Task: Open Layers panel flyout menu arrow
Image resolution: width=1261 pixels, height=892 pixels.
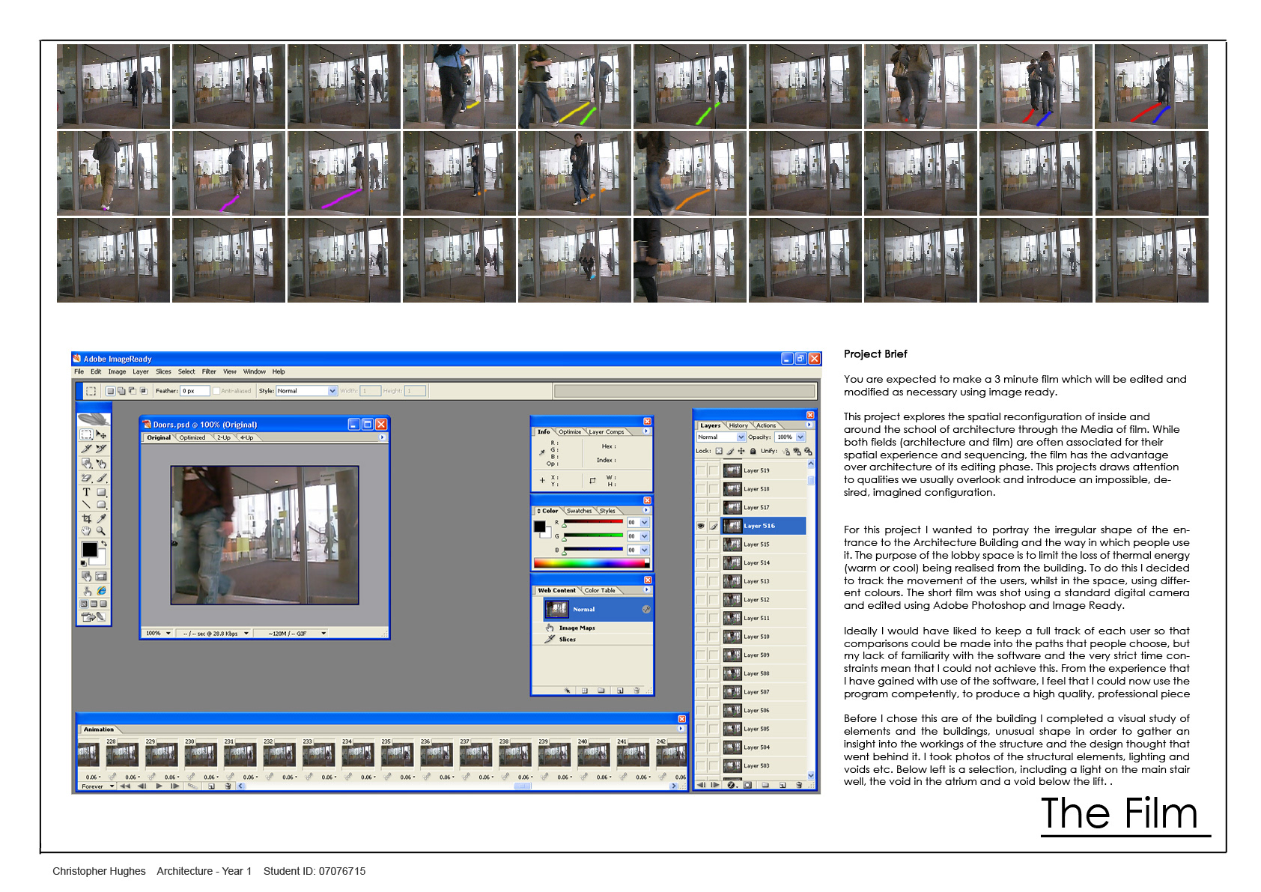Action: pos(809,425)
